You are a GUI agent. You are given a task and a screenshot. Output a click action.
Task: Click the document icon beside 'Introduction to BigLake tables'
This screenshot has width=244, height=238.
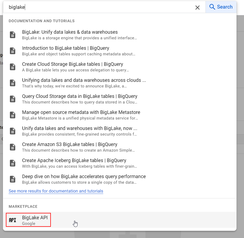point(13,51)
